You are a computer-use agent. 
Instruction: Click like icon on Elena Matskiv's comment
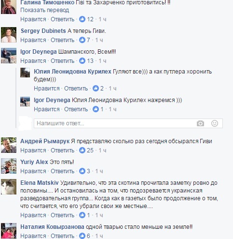point(82,215)
